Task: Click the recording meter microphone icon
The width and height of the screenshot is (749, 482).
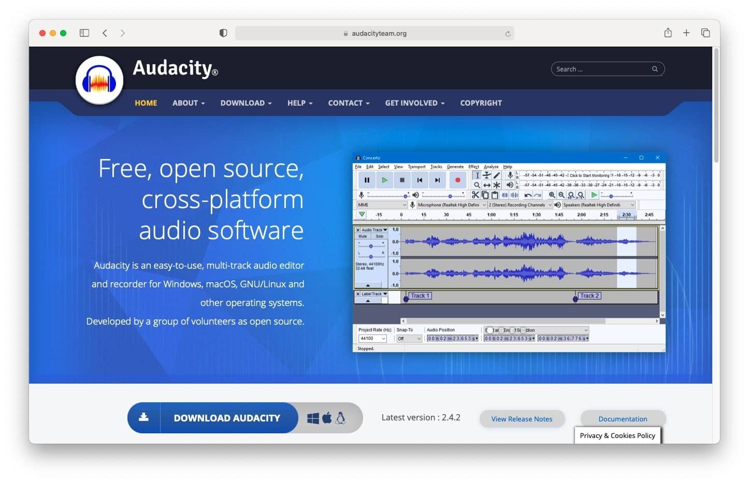Action: point(510,176)
